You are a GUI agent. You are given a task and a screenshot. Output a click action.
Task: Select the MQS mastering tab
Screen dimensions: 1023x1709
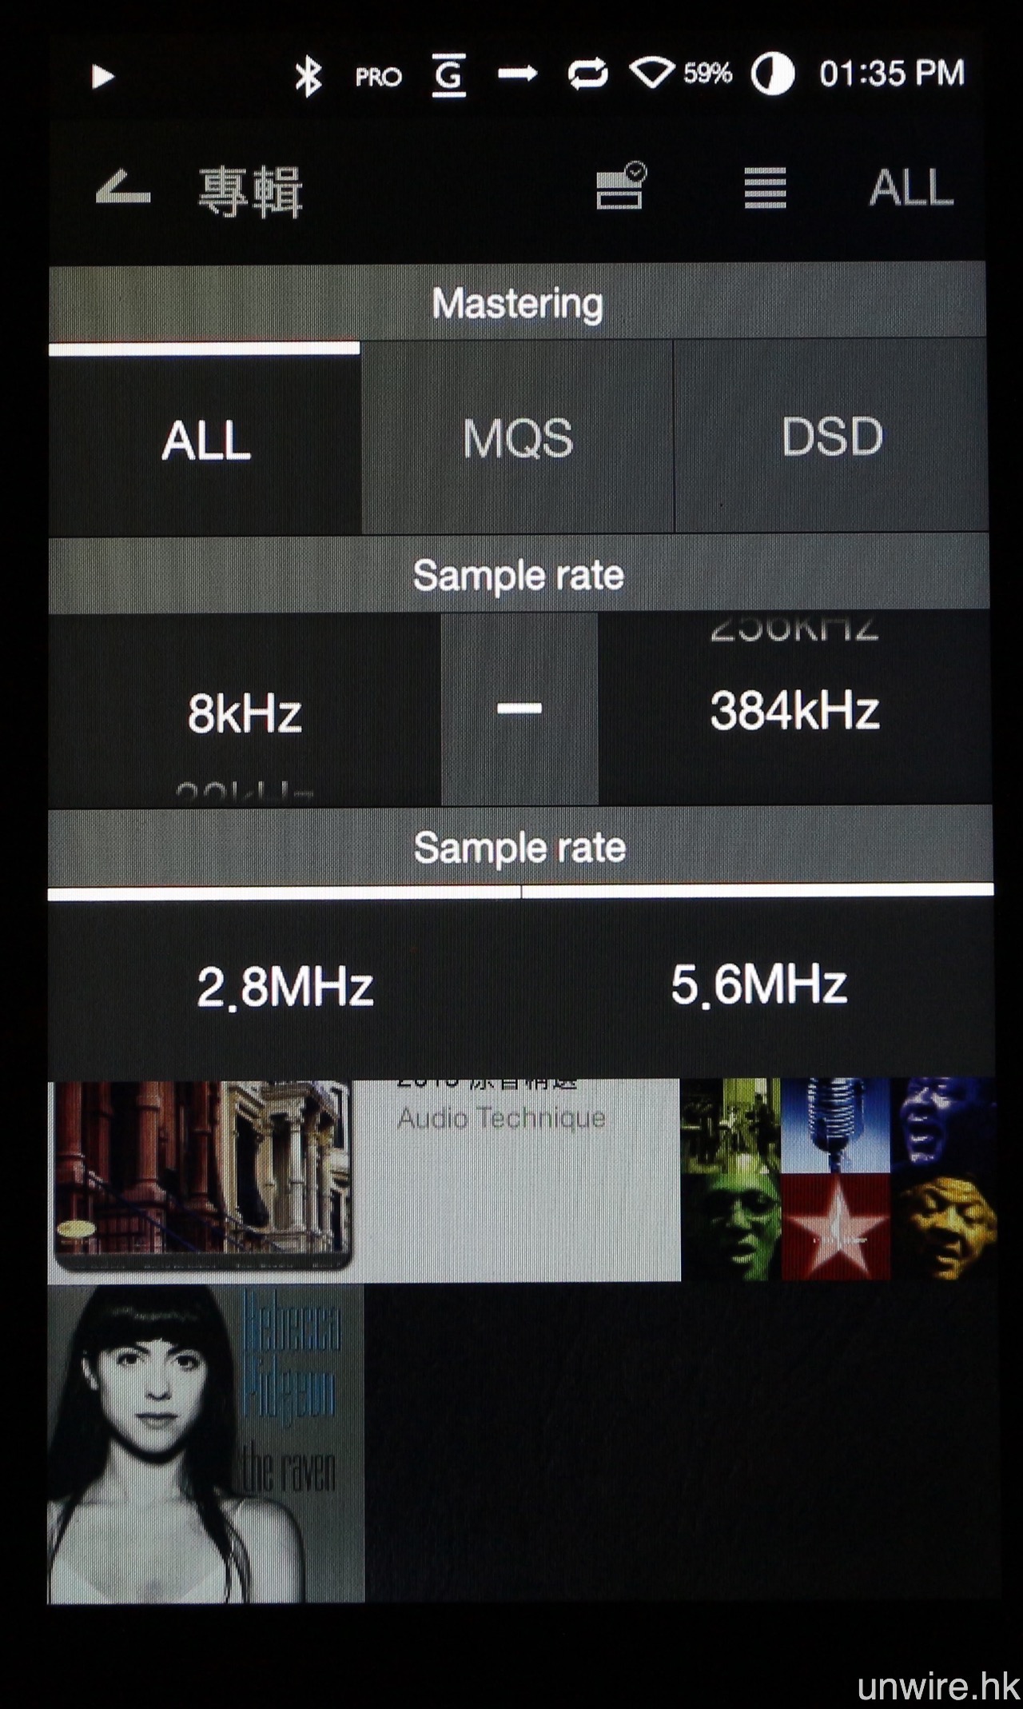[x=518, y=439]
